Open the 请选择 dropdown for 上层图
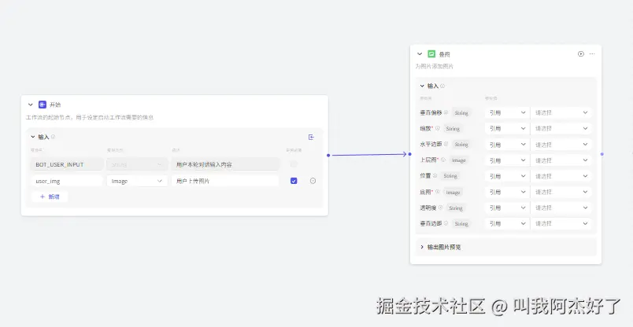 click(561, 160)
